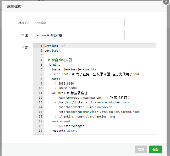Viewport: 170px width, 156px height.
Task: Save the template with the green 保存 button
Action: point(156,149)
